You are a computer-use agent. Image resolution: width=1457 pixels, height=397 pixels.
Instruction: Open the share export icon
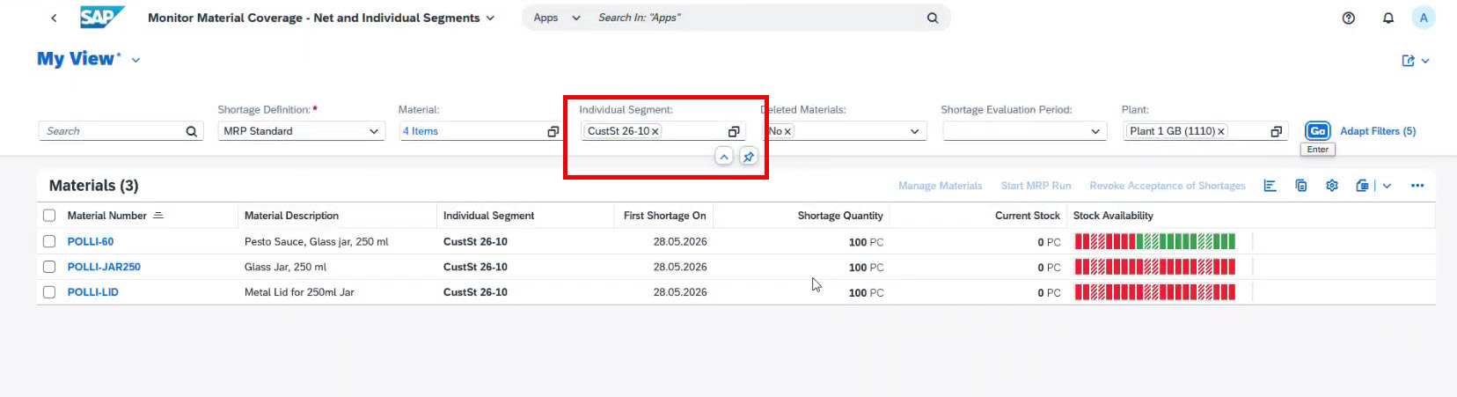[x=1409, y=61]
